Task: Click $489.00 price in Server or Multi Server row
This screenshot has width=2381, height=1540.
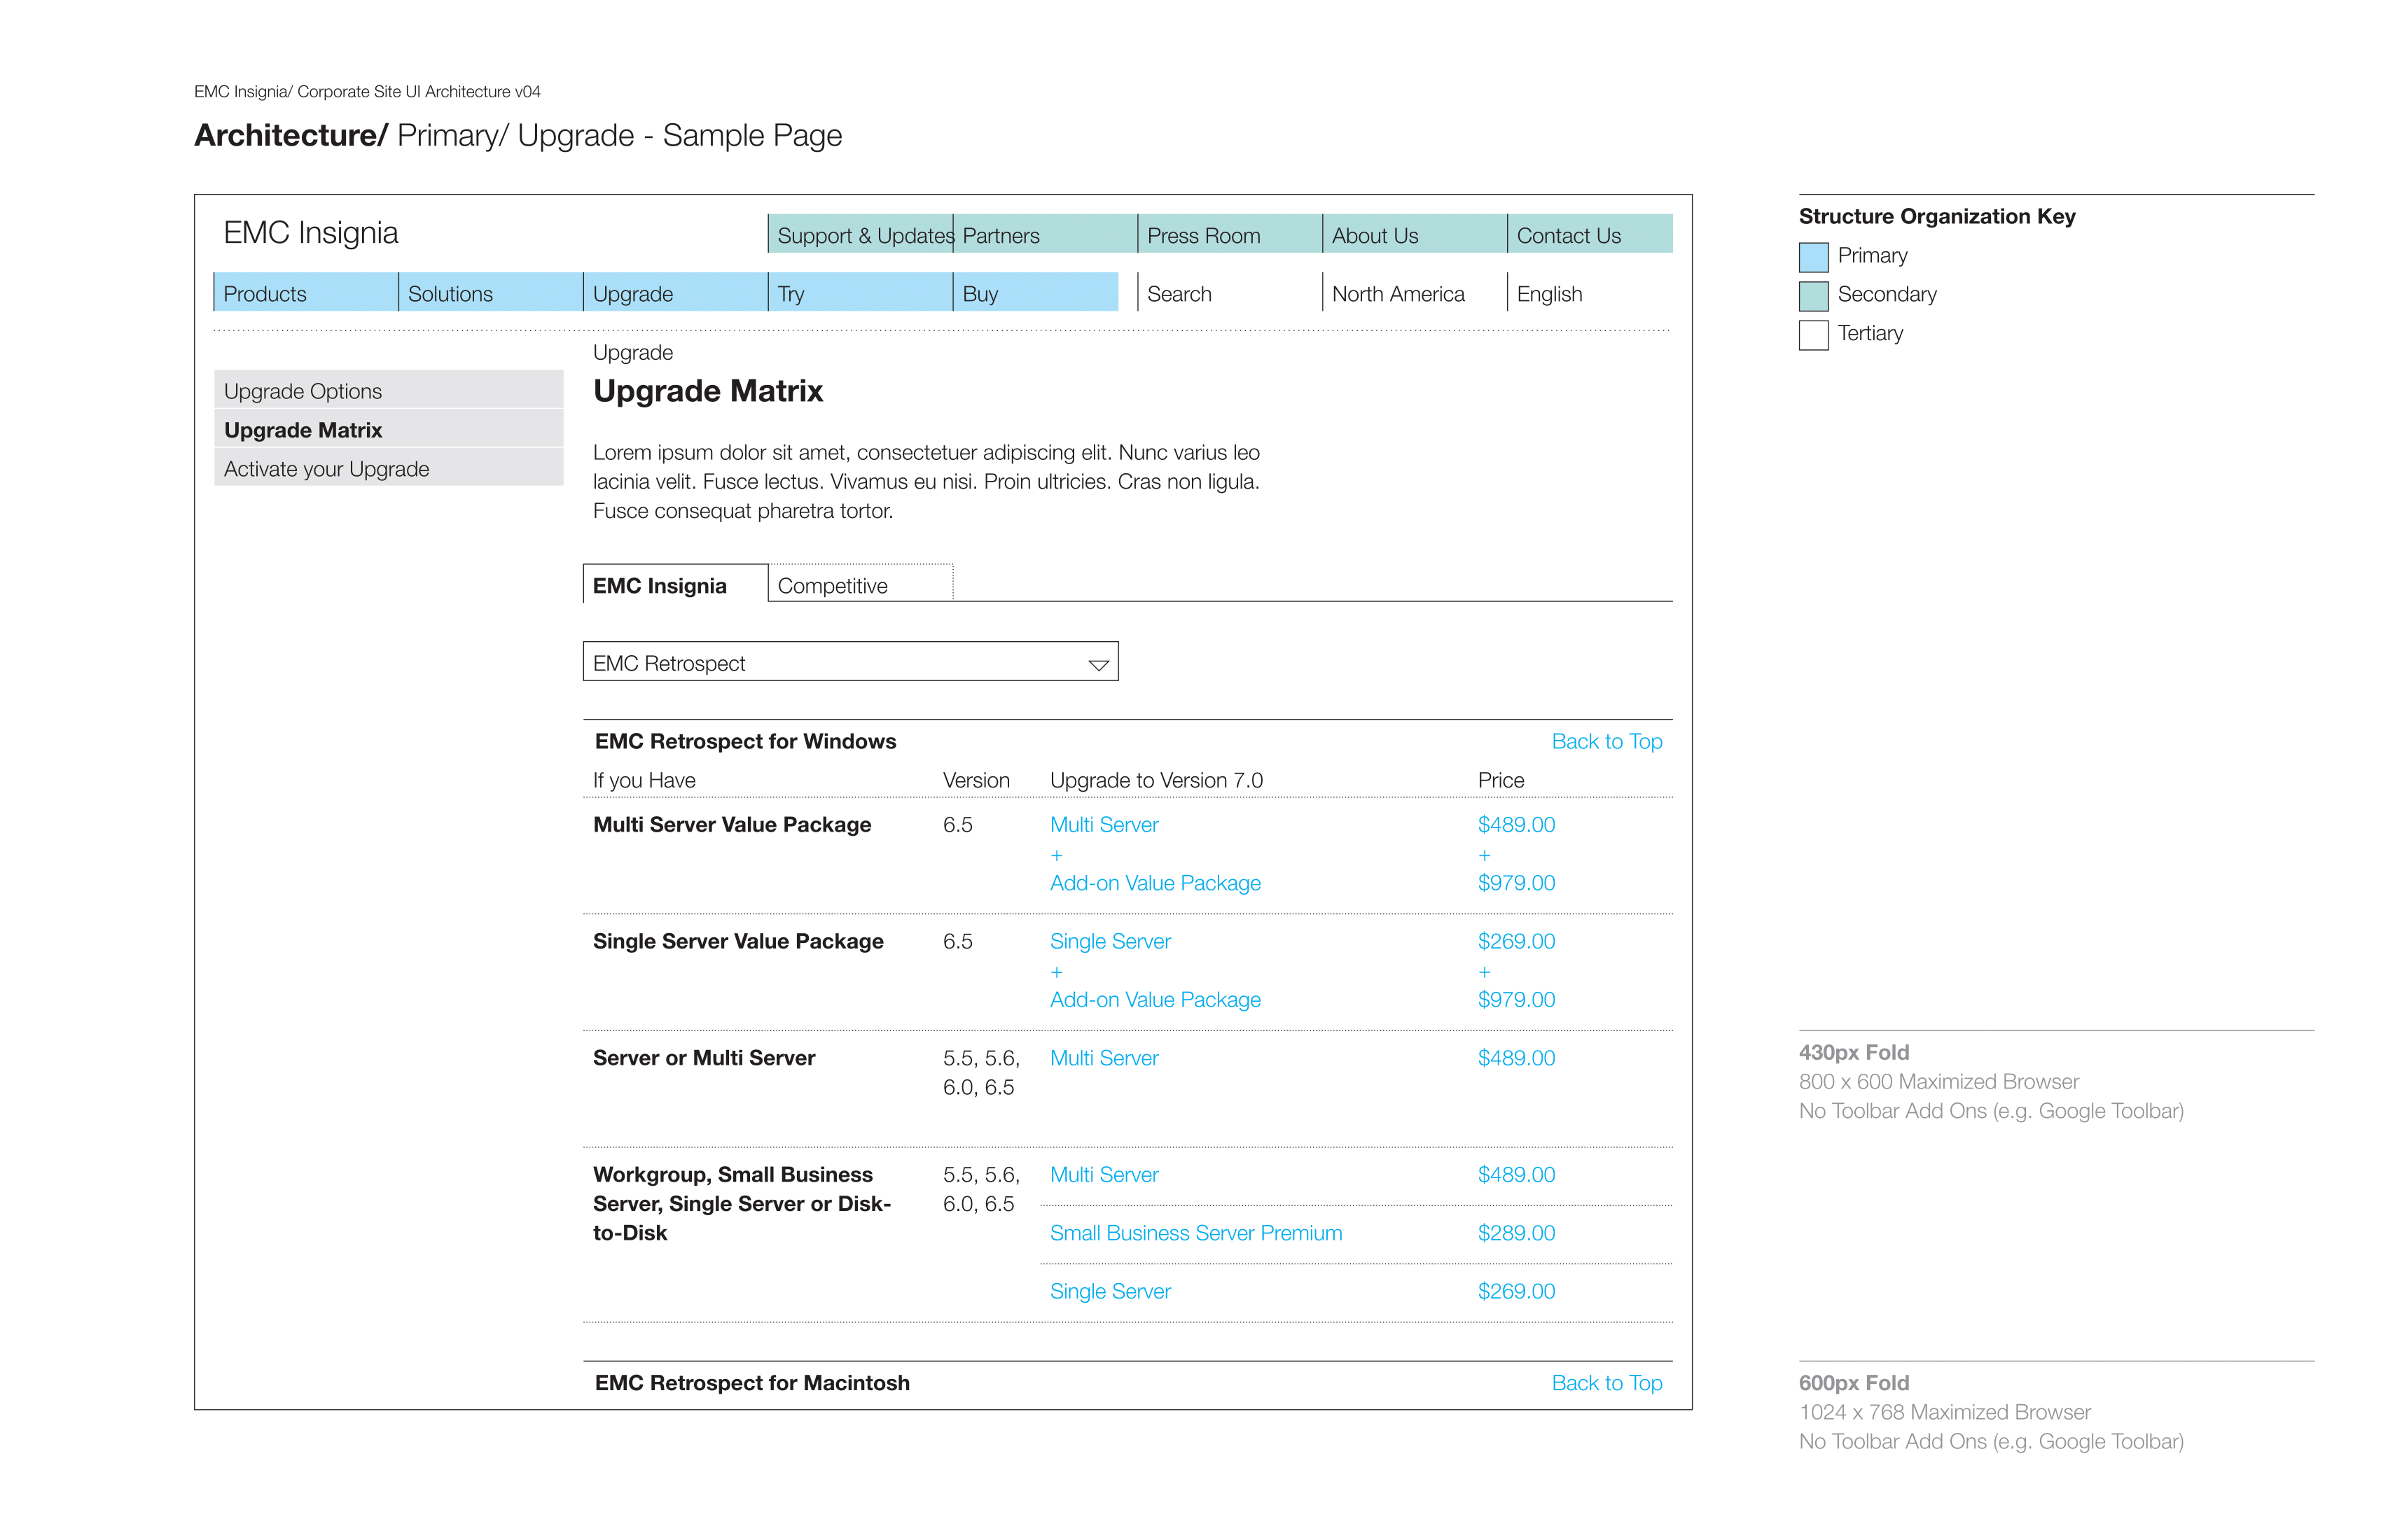Action: tap(1515, 1058)
